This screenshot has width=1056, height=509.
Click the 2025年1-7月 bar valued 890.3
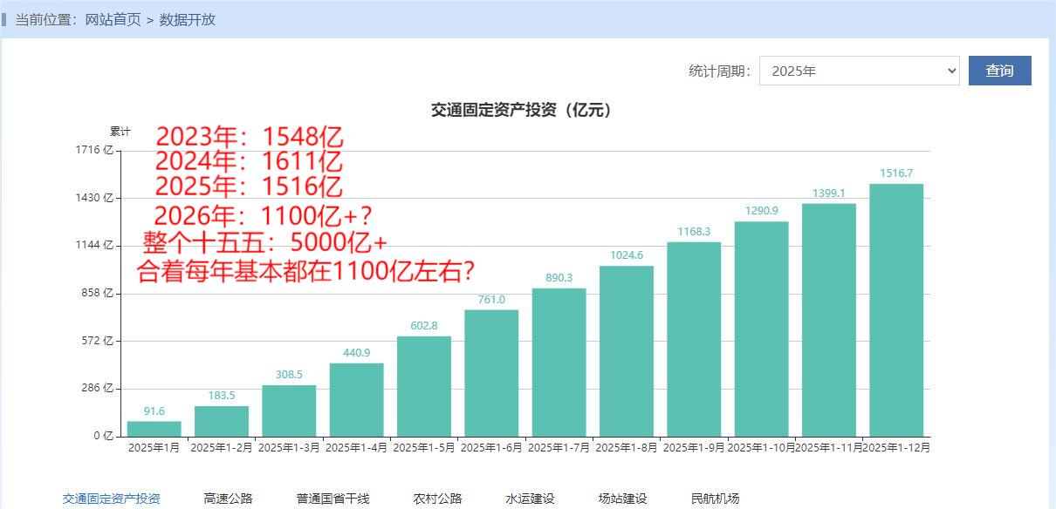tap(559, 363)
